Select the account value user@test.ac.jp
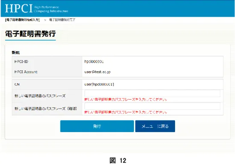The width and height of the screenshot is (235, 164). [98, 72]
